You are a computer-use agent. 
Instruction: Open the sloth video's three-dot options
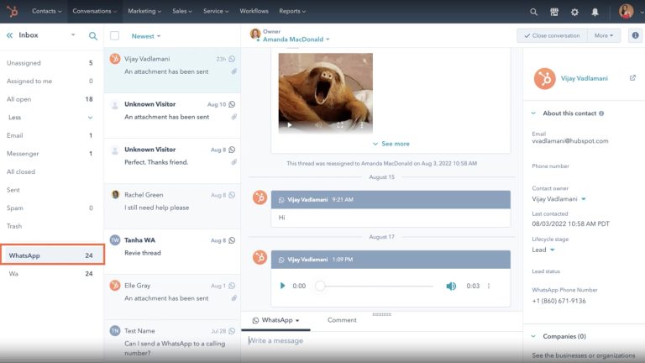tap(362, 124)
